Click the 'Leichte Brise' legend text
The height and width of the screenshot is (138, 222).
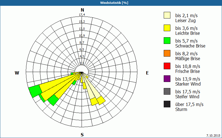click(188, 33)
